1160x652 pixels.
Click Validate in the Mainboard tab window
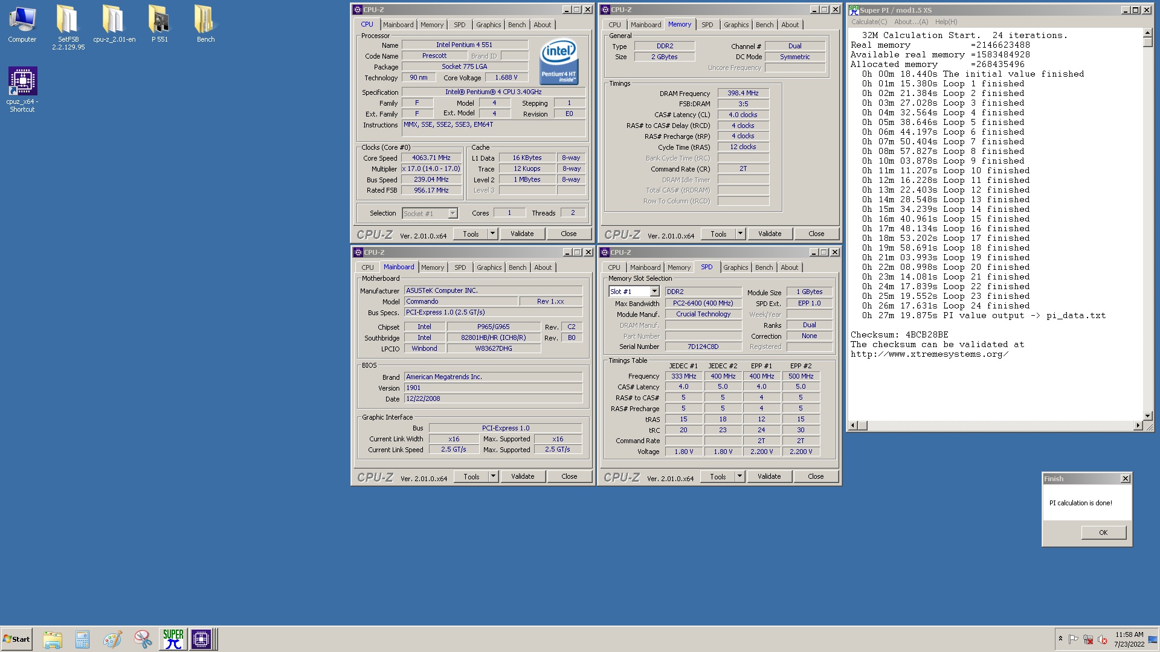523,476
